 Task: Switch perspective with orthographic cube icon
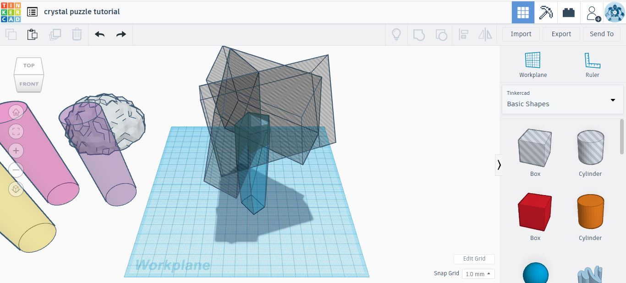16,189
